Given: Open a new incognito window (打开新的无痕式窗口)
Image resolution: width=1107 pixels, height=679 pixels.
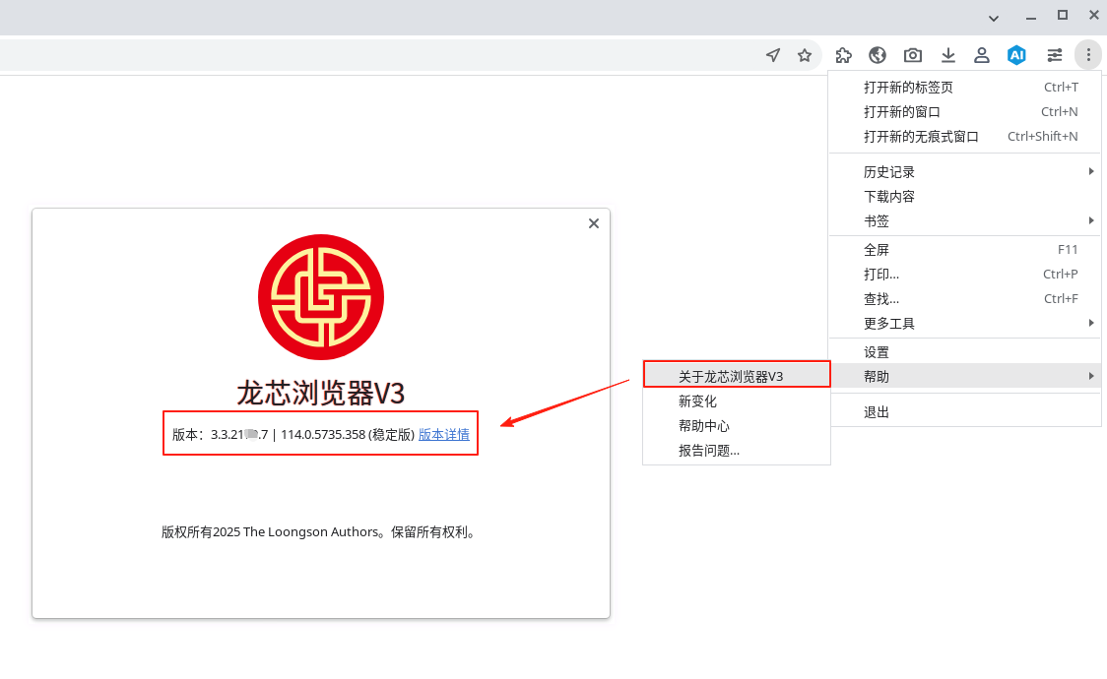Looking at the screenshot, I should 965,137.
